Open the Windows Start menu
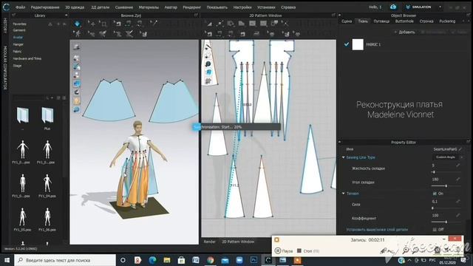 [x=7, y=260]
